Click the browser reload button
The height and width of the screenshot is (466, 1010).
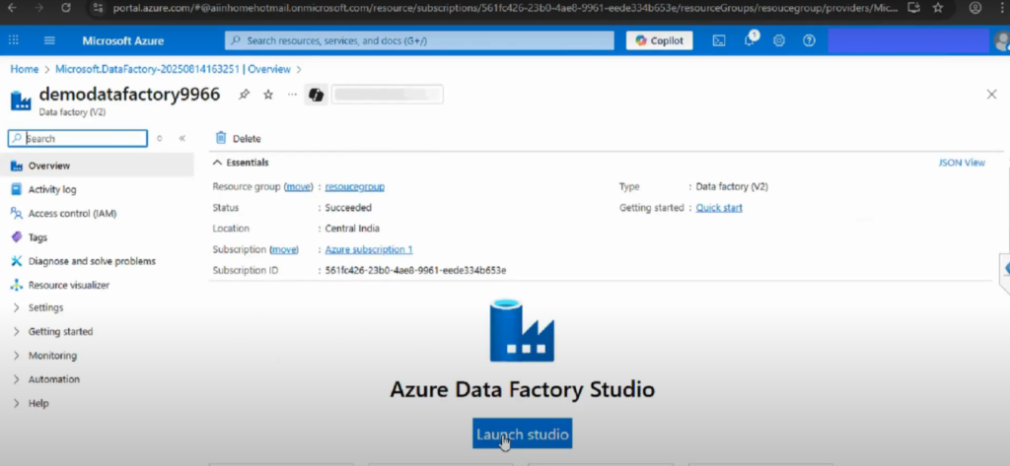point(66,8)
